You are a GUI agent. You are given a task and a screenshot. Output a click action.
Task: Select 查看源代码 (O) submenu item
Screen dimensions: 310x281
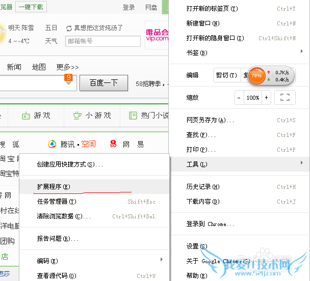(94, 276)
